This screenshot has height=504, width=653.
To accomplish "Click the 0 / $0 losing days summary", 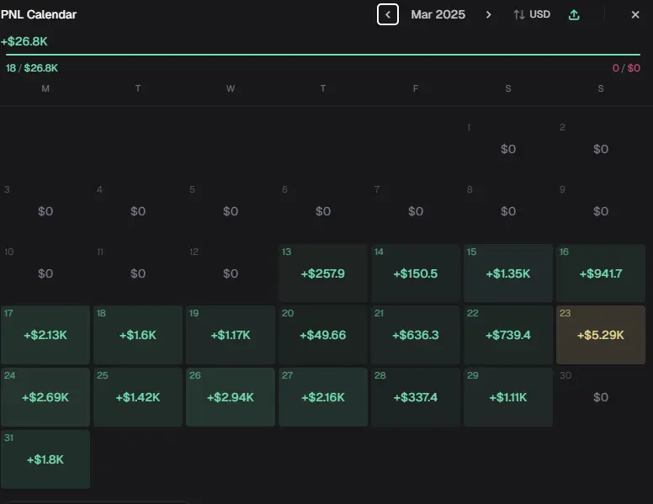I will 626,68.
